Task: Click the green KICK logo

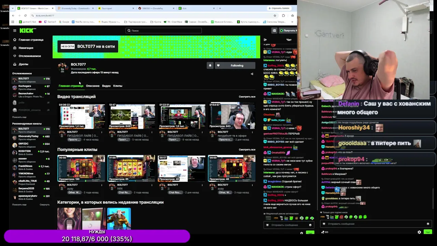Action: coord(27,30)
